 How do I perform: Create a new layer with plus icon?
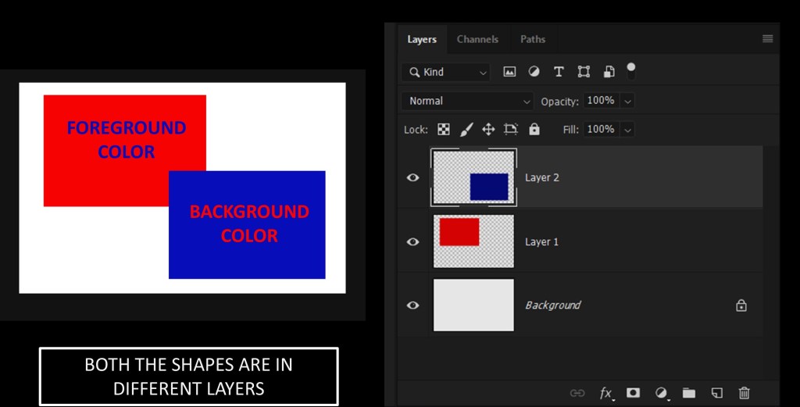click(716, 393)
